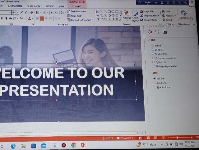
Task: Click the Select button in Editing
Action: tap(168, 20)
